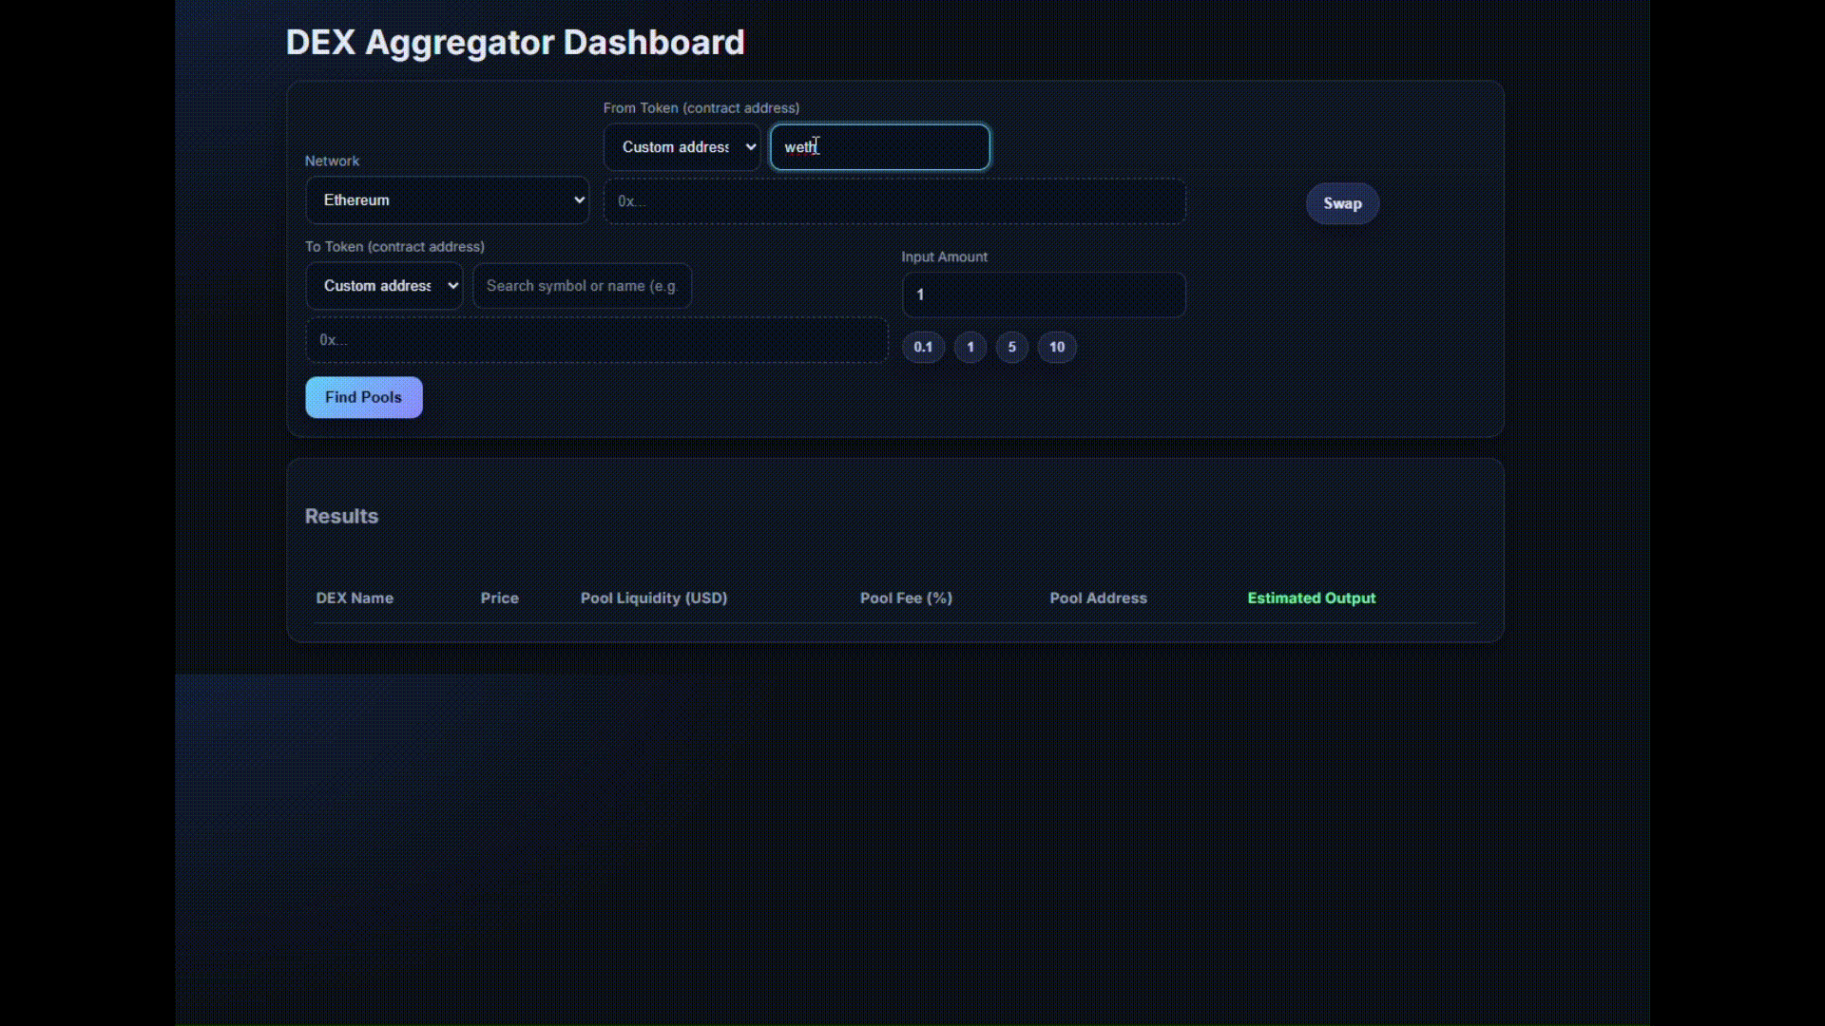Click the search symbol or name field

click(582, 285)
